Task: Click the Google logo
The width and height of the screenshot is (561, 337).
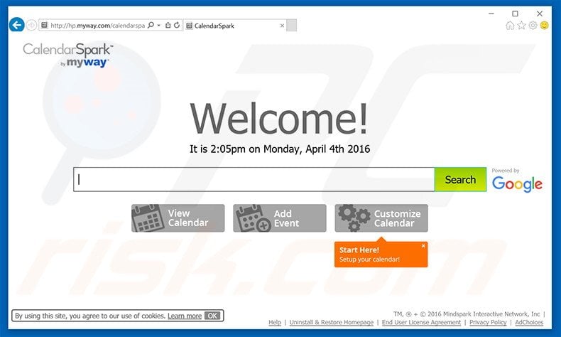Action: [517, 183]
